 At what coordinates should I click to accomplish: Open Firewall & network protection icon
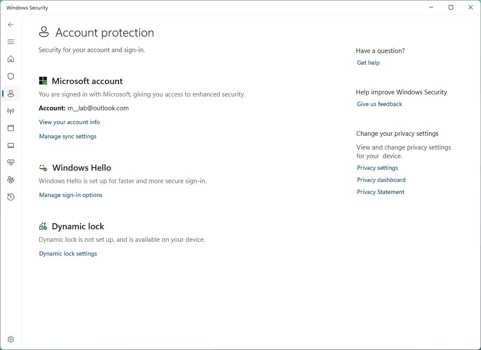[x=11, y=111]
